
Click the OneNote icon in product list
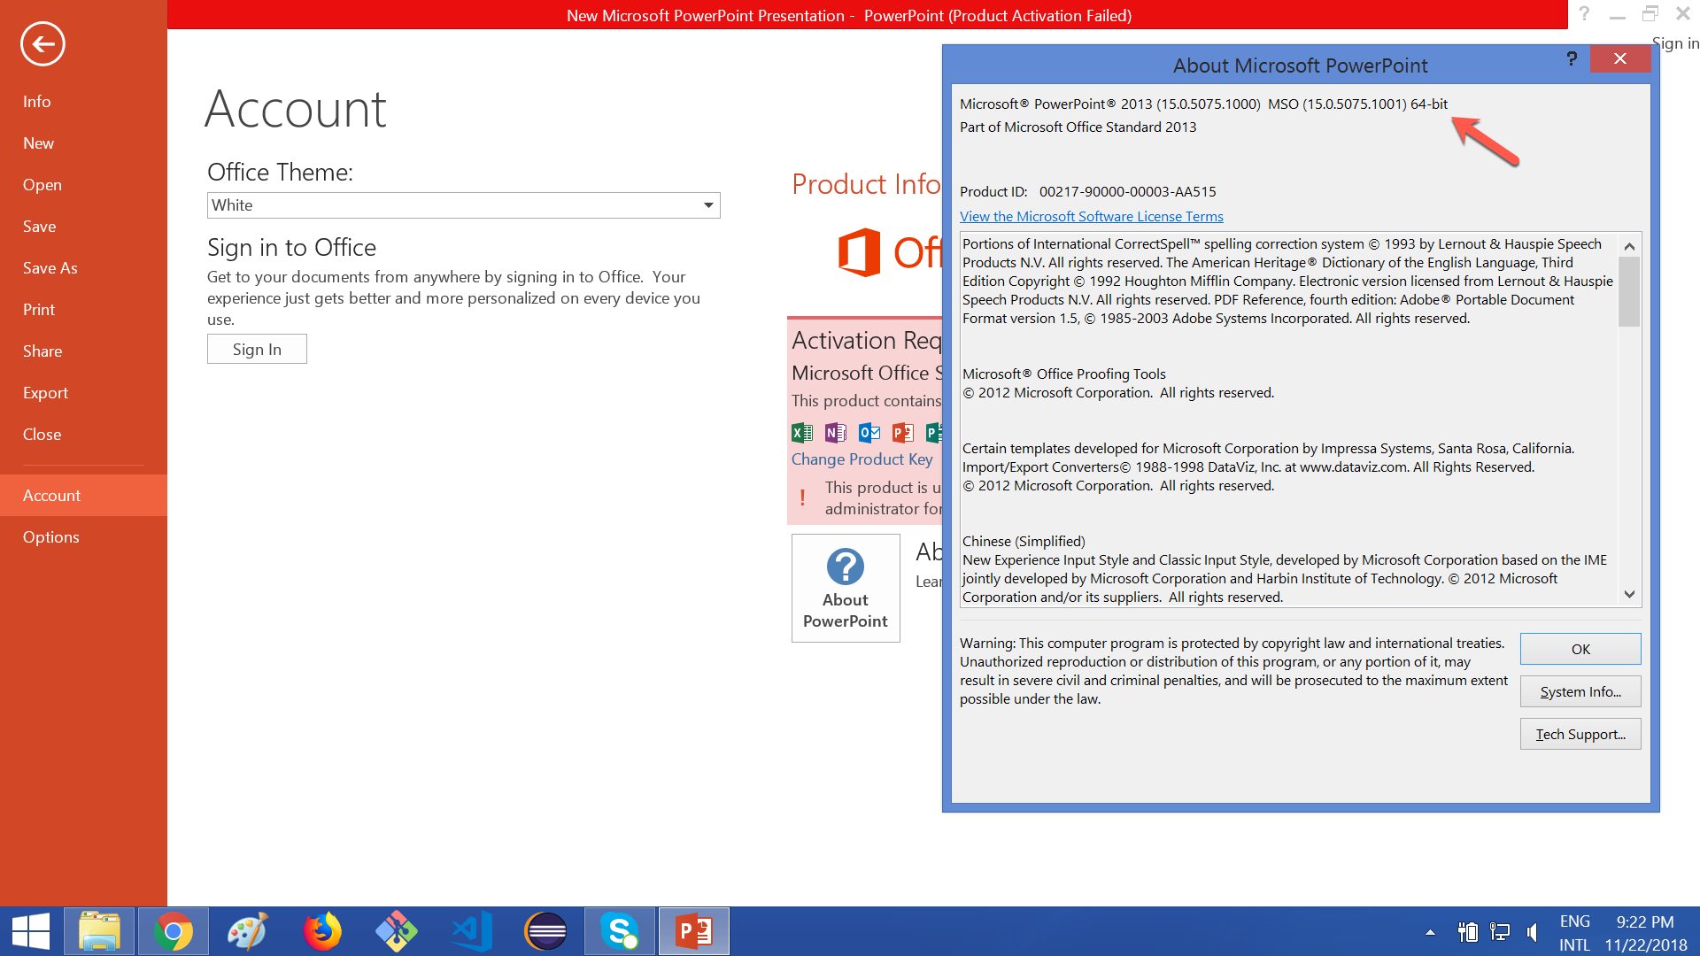(835, 432)
